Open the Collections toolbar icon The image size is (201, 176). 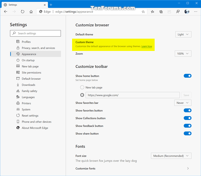pyautogui.click(x=161, y=12)
